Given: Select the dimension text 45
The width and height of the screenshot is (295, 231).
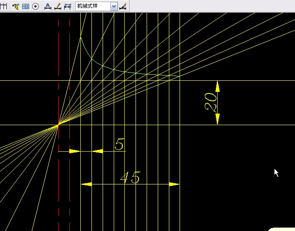Looking at the screenshot, I should [x=130, y=178].
